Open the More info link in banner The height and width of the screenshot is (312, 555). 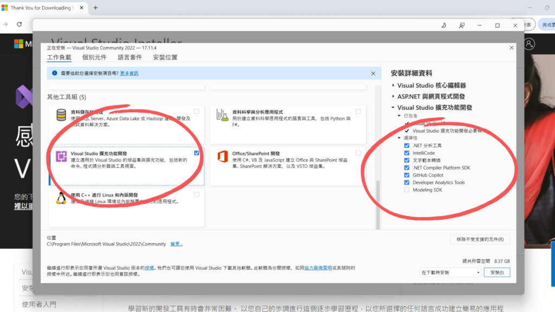(x=129, y=73)
